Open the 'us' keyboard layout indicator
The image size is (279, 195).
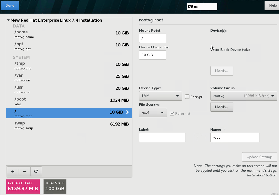point(202,7)
